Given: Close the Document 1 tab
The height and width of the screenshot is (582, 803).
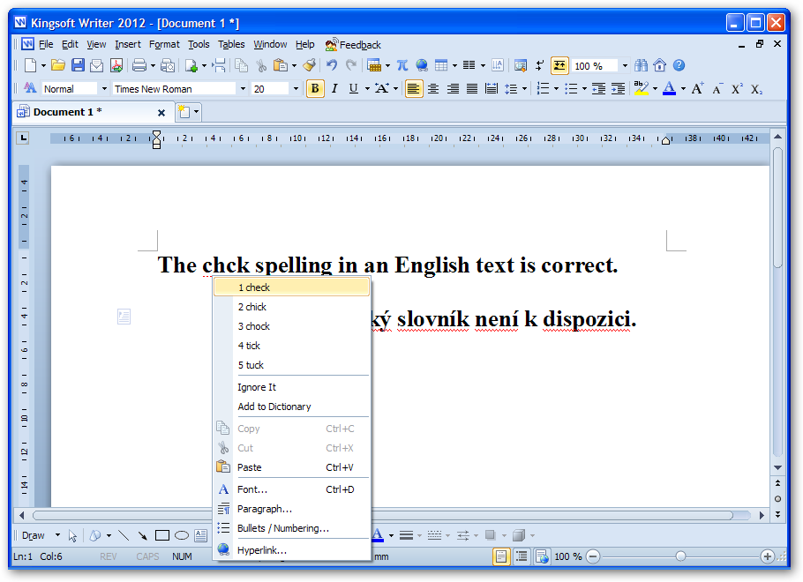Looking at the screenshot, I should 161,113.
